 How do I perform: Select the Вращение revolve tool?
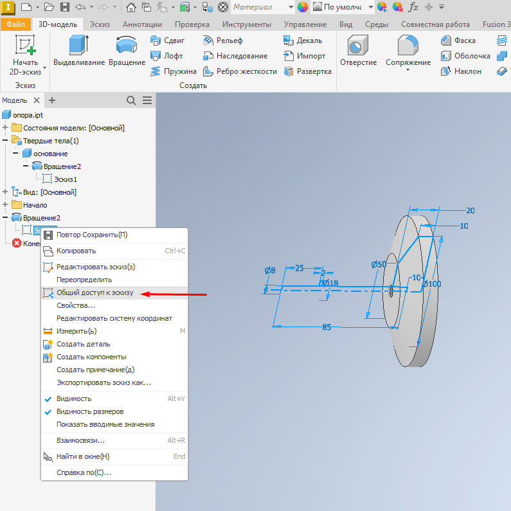coord(127,51)
